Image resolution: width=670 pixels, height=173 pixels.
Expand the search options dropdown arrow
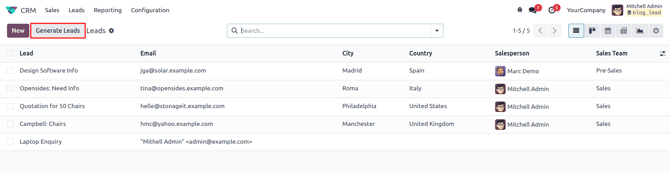(437, 31)
